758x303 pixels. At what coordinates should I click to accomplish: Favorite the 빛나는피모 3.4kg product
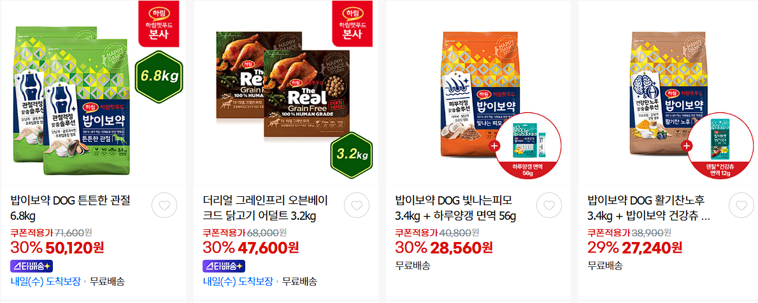click(x=549, y=206)
